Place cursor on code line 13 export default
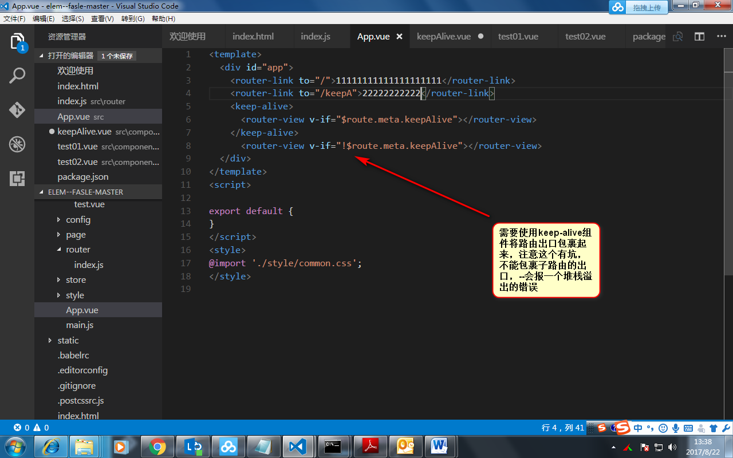 pyautogui.click(x=251, y=211)
